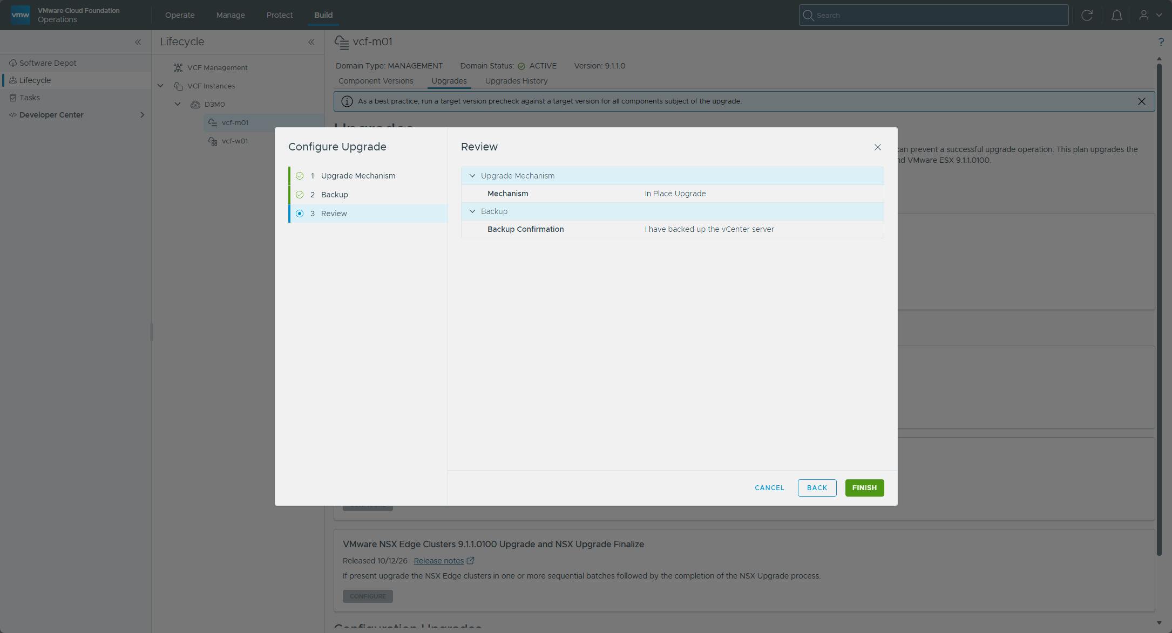Expand the Developer Center submenu
1172x633 pixels.
point(143,115)
